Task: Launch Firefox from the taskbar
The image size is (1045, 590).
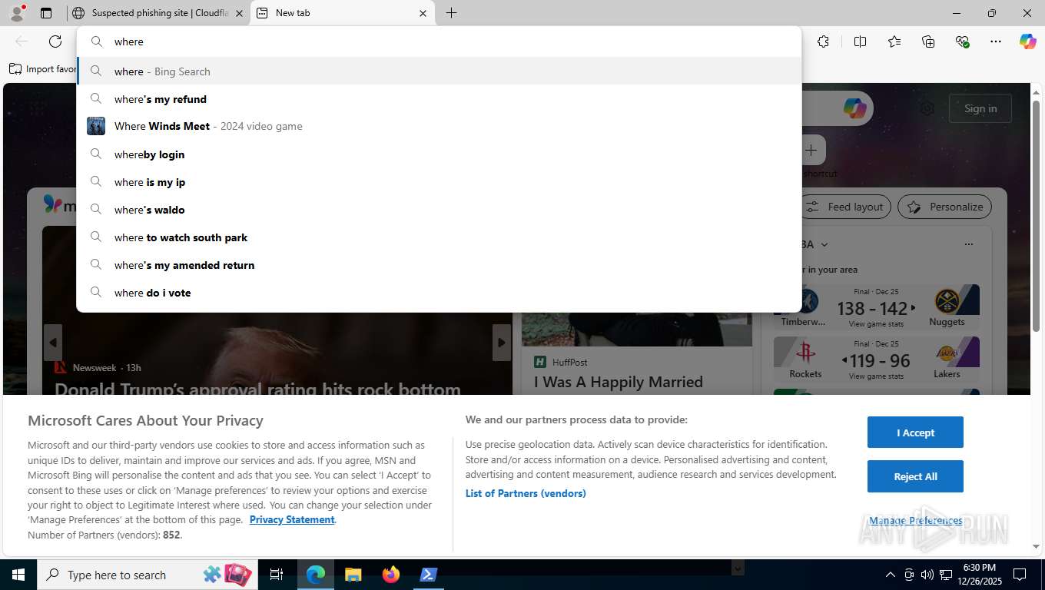Action: coord(390,575)
